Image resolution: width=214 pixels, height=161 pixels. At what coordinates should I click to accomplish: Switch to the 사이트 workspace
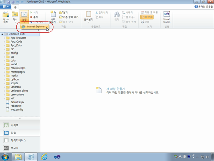[x=20, y=125]
